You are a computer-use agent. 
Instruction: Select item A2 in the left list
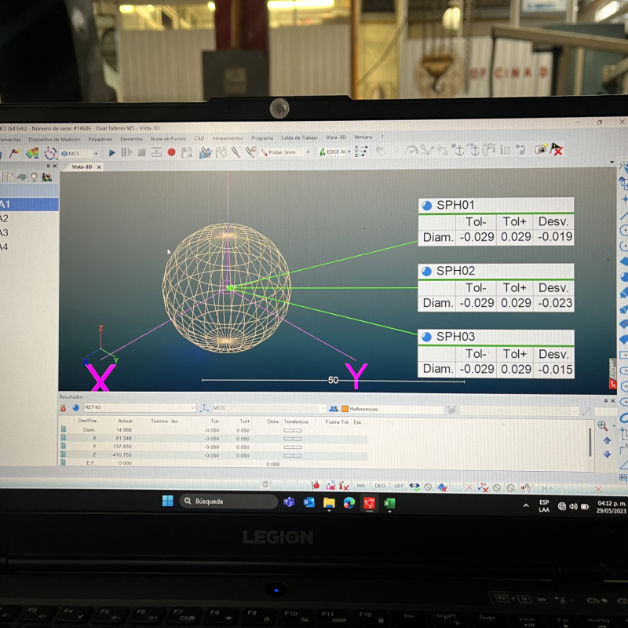pos(5,219)
